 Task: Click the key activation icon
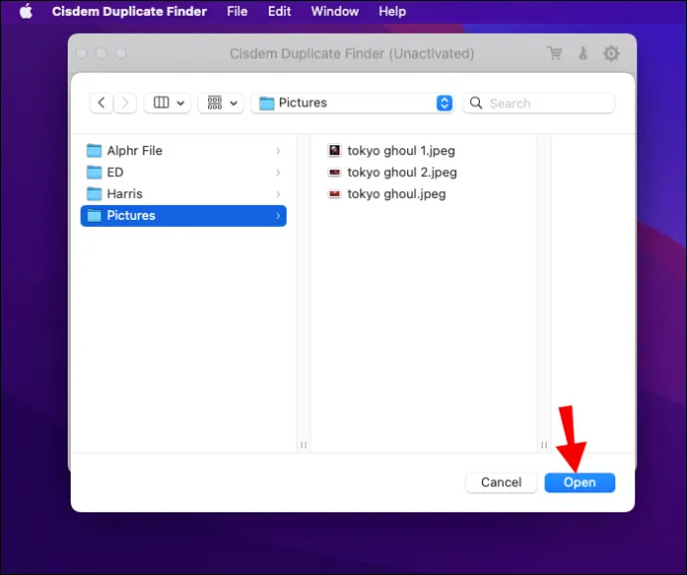[x=582, y=54]
